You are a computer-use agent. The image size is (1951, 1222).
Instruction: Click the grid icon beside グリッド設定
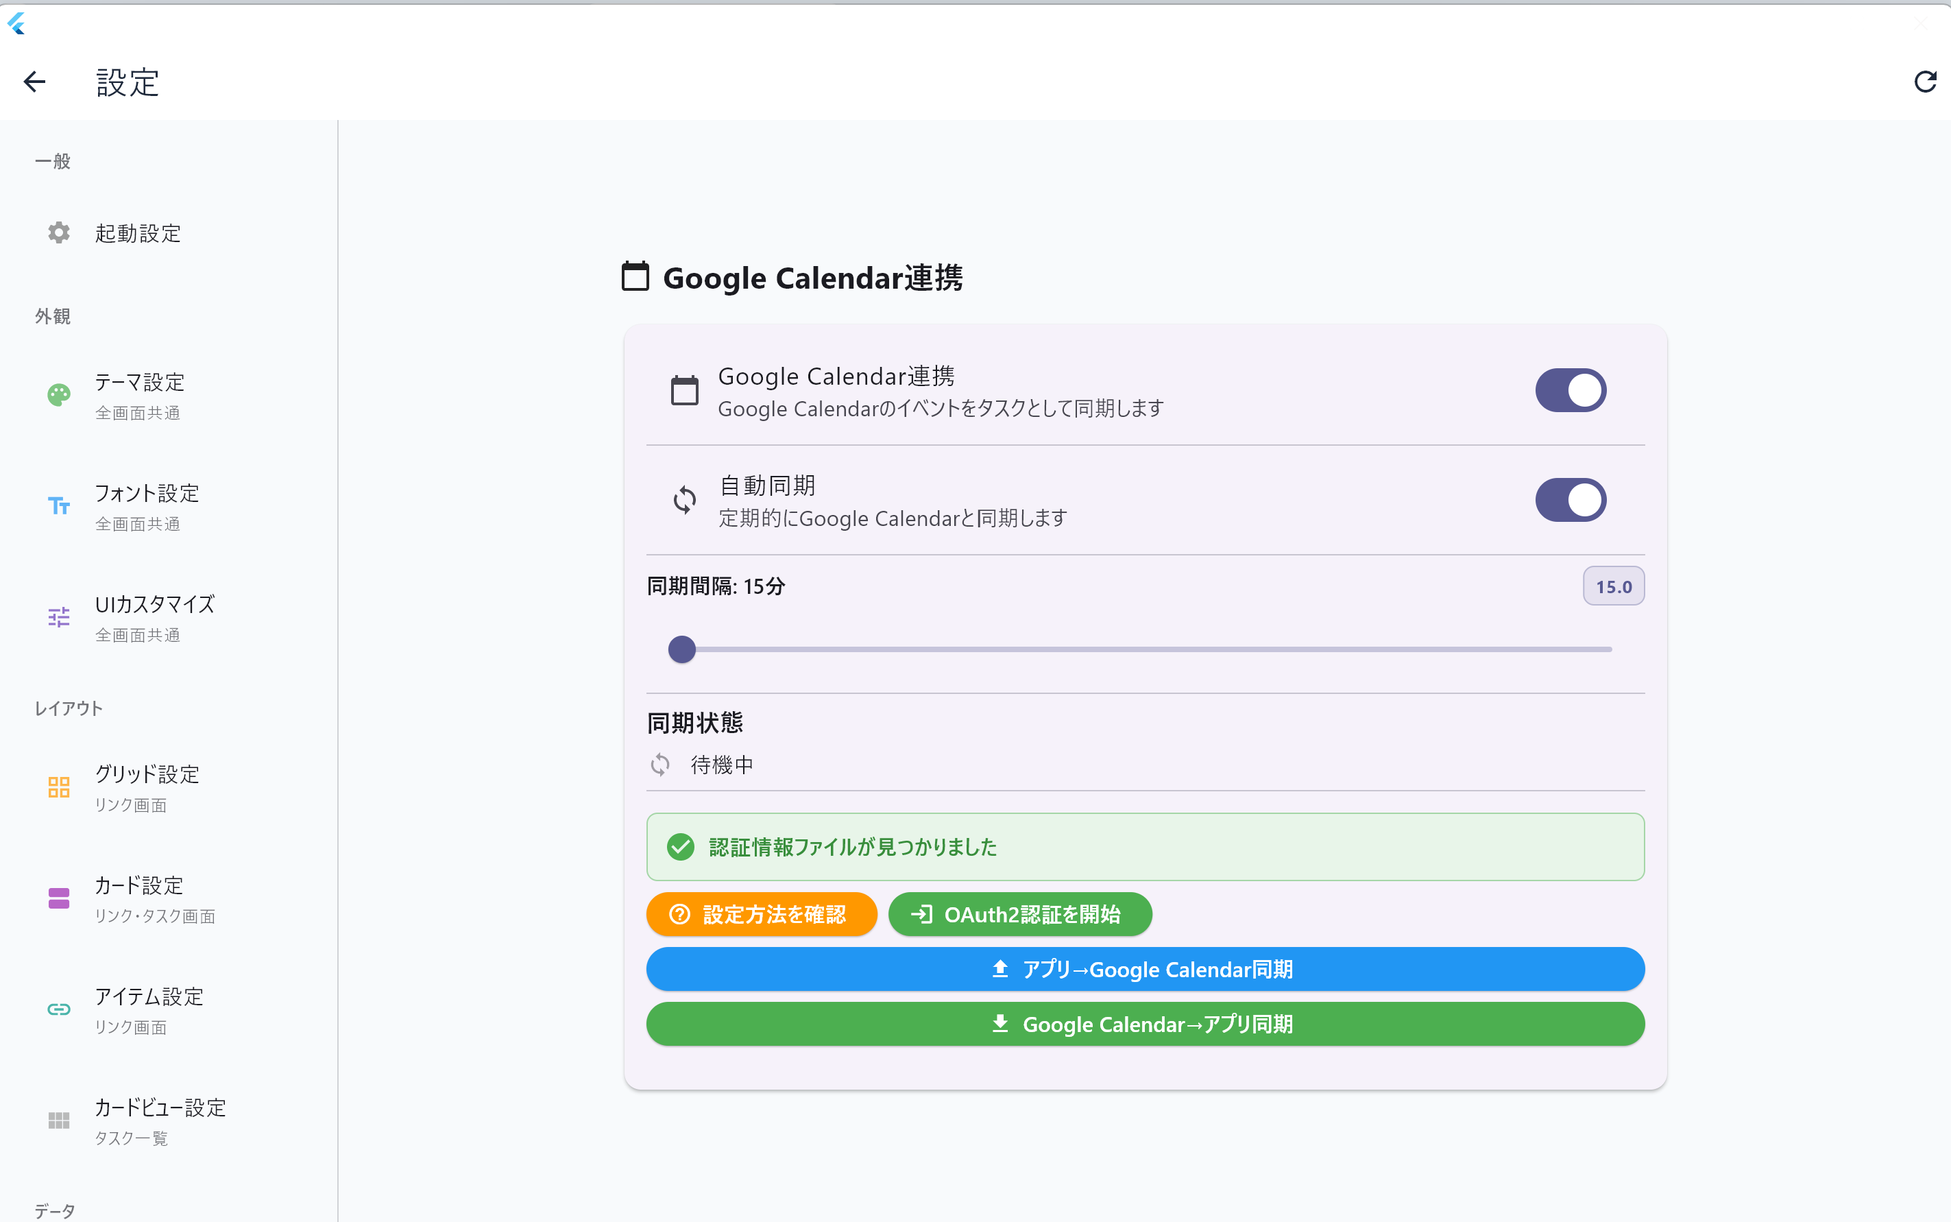click(58, 787)
